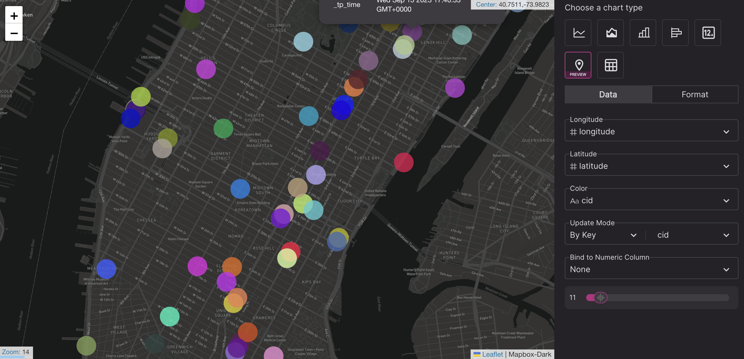The width and height of the screenshot is (744, 359).
Task: Choose the vertical bar chart icon
Action: click(x=643, y=33)
